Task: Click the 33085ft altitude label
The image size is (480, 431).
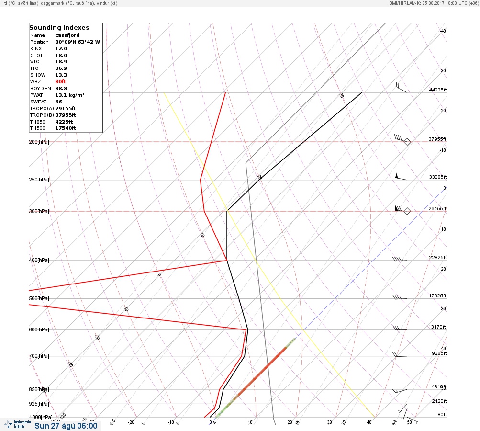Action: click(438, 177)
